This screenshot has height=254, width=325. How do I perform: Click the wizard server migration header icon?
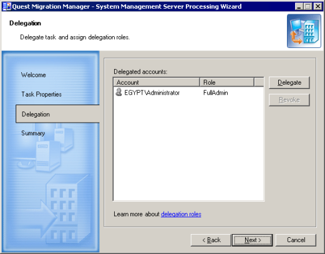(304, 31)
